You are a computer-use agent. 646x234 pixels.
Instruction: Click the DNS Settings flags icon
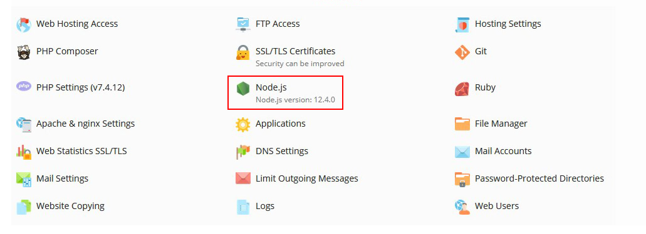(x=242, y=152)
